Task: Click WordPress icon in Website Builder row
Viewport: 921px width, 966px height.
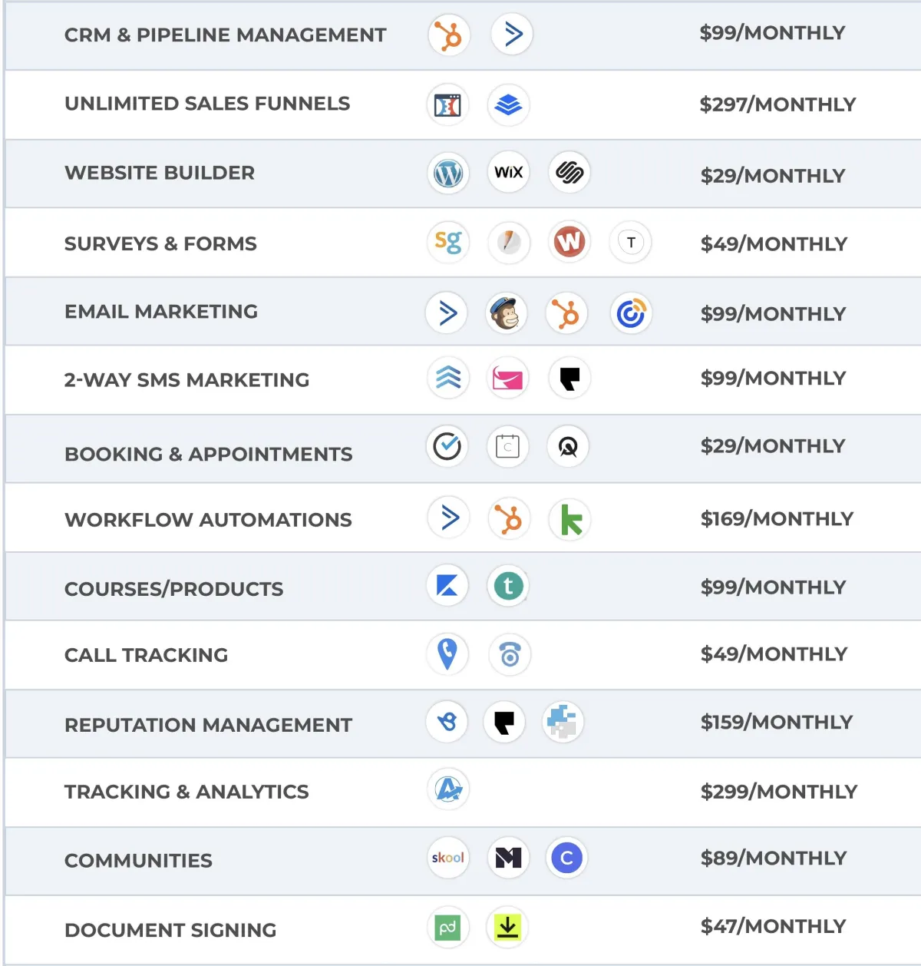Action: click(x=447, y=173)
